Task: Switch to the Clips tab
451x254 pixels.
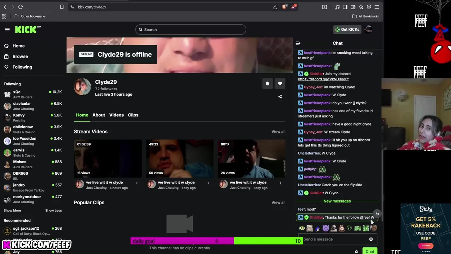Action: click(133, 115)
